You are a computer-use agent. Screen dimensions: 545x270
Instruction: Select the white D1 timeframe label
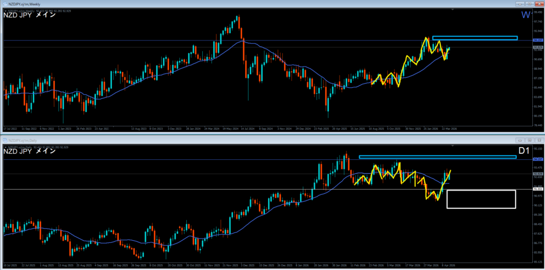[524, 151]
